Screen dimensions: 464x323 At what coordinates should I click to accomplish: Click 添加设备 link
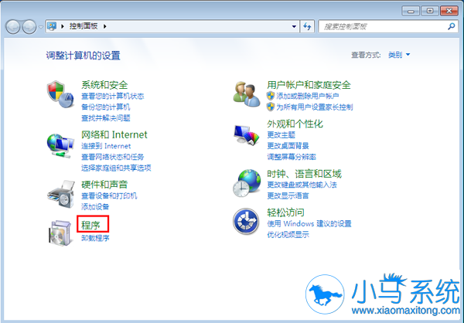(x=95, y=207)
